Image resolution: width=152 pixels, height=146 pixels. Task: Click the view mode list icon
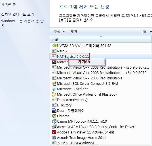click(x=144, y=32)
